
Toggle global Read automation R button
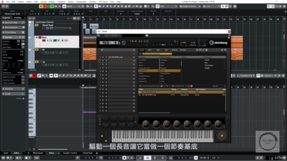tap(52, 6)
